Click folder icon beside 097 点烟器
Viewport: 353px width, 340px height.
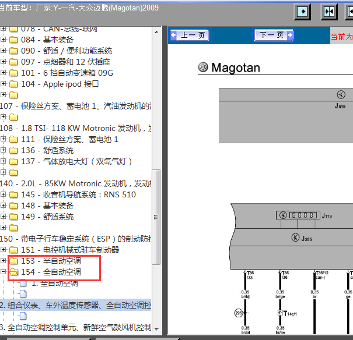click(x=13, y=62)
